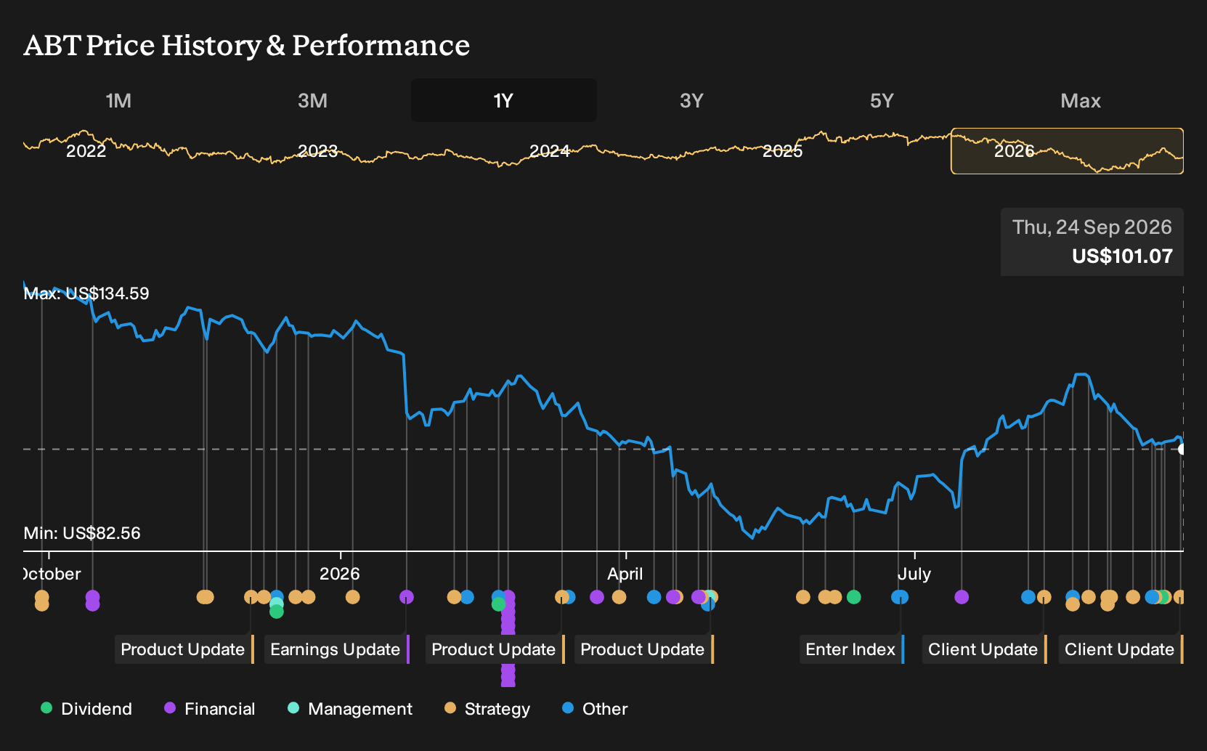Click the 2022 year on the overview chart
The width and height of the screenshot is (1207, 751).
click(86, 151)
